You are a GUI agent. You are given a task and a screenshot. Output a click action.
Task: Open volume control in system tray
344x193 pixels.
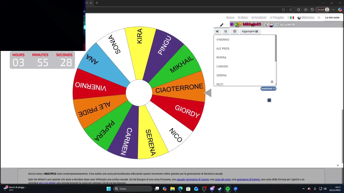coord(325,189)
